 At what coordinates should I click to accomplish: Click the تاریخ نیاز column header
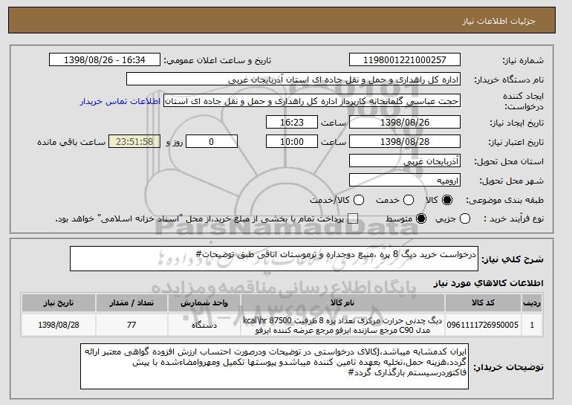pyautogui.click(x=59, y=303)
